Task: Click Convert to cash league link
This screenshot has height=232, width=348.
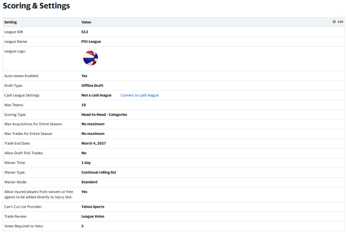Action: (x=139, y=95)
